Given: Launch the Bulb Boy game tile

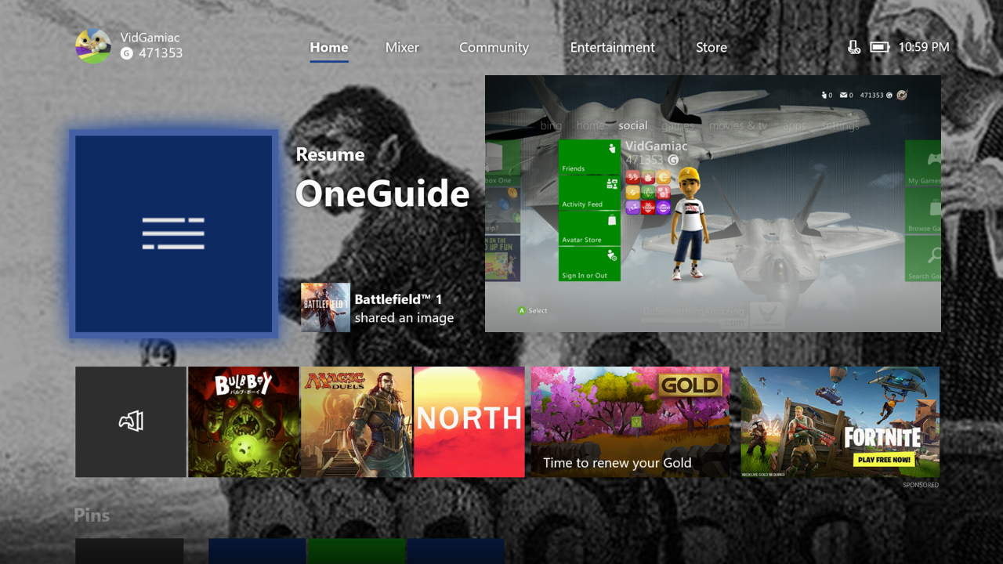Looking at the screenshot, I should point(244,421).
